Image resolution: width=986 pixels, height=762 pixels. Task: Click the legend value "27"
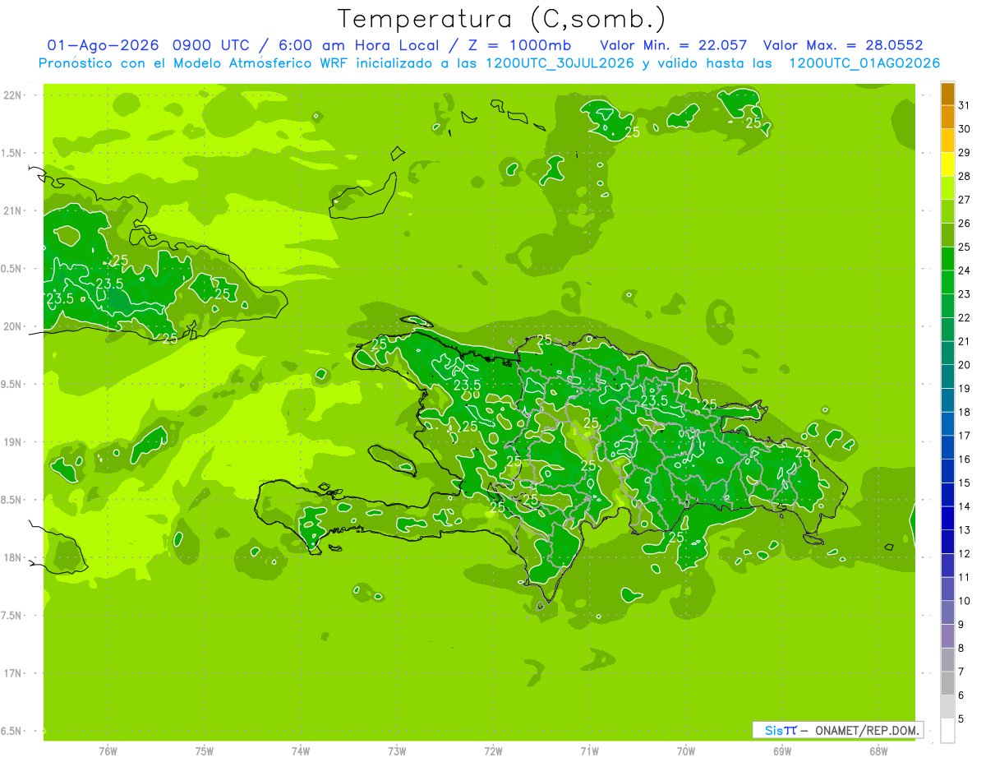pos(965,200)
